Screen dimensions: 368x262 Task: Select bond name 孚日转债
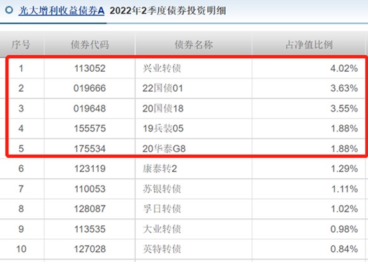162,209
